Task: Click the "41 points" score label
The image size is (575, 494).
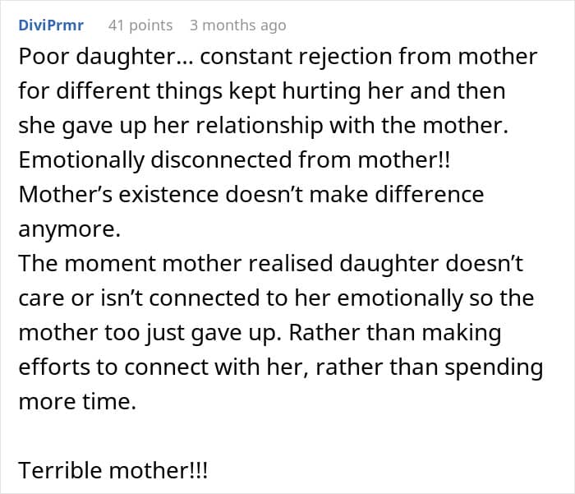Action: [x=140, y=25]
